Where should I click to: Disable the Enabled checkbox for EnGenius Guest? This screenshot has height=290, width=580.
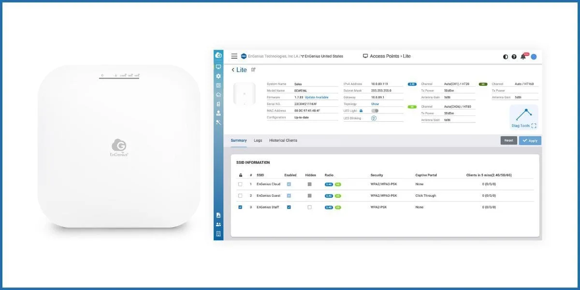289,195
